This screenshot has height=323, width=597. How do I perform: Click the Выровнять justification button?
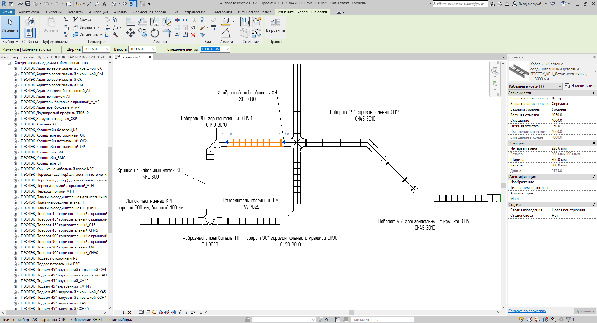coord(275,25)
